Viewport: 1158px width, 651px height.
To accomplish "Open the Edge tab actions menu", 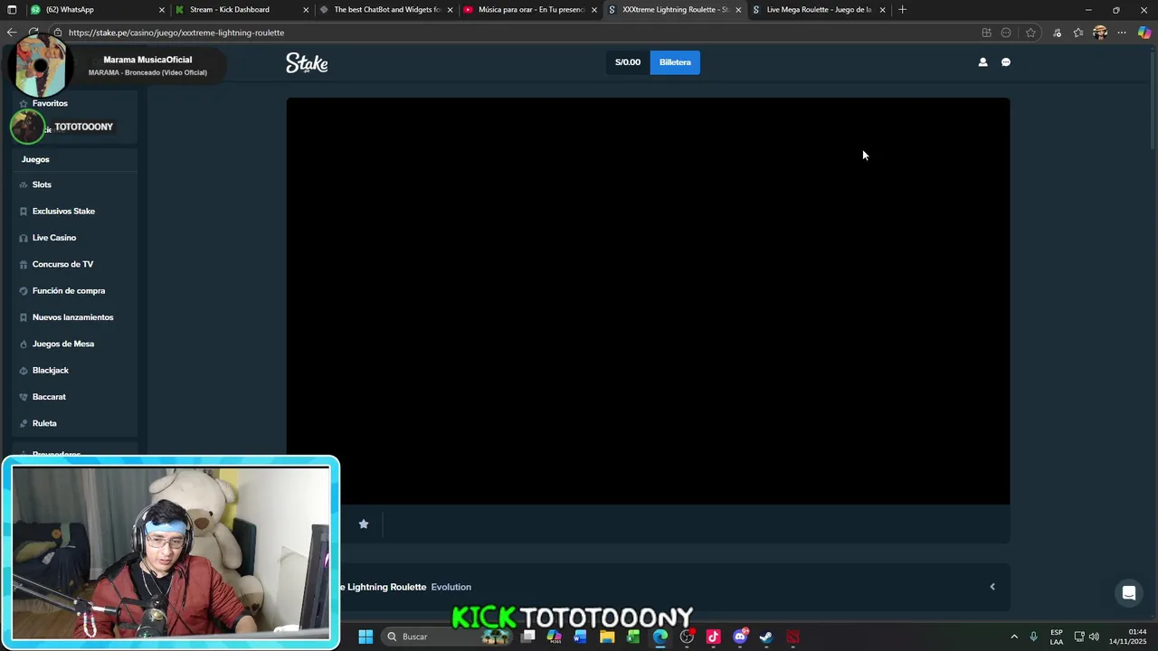I will pyautogui.click(x=12, y=10).
